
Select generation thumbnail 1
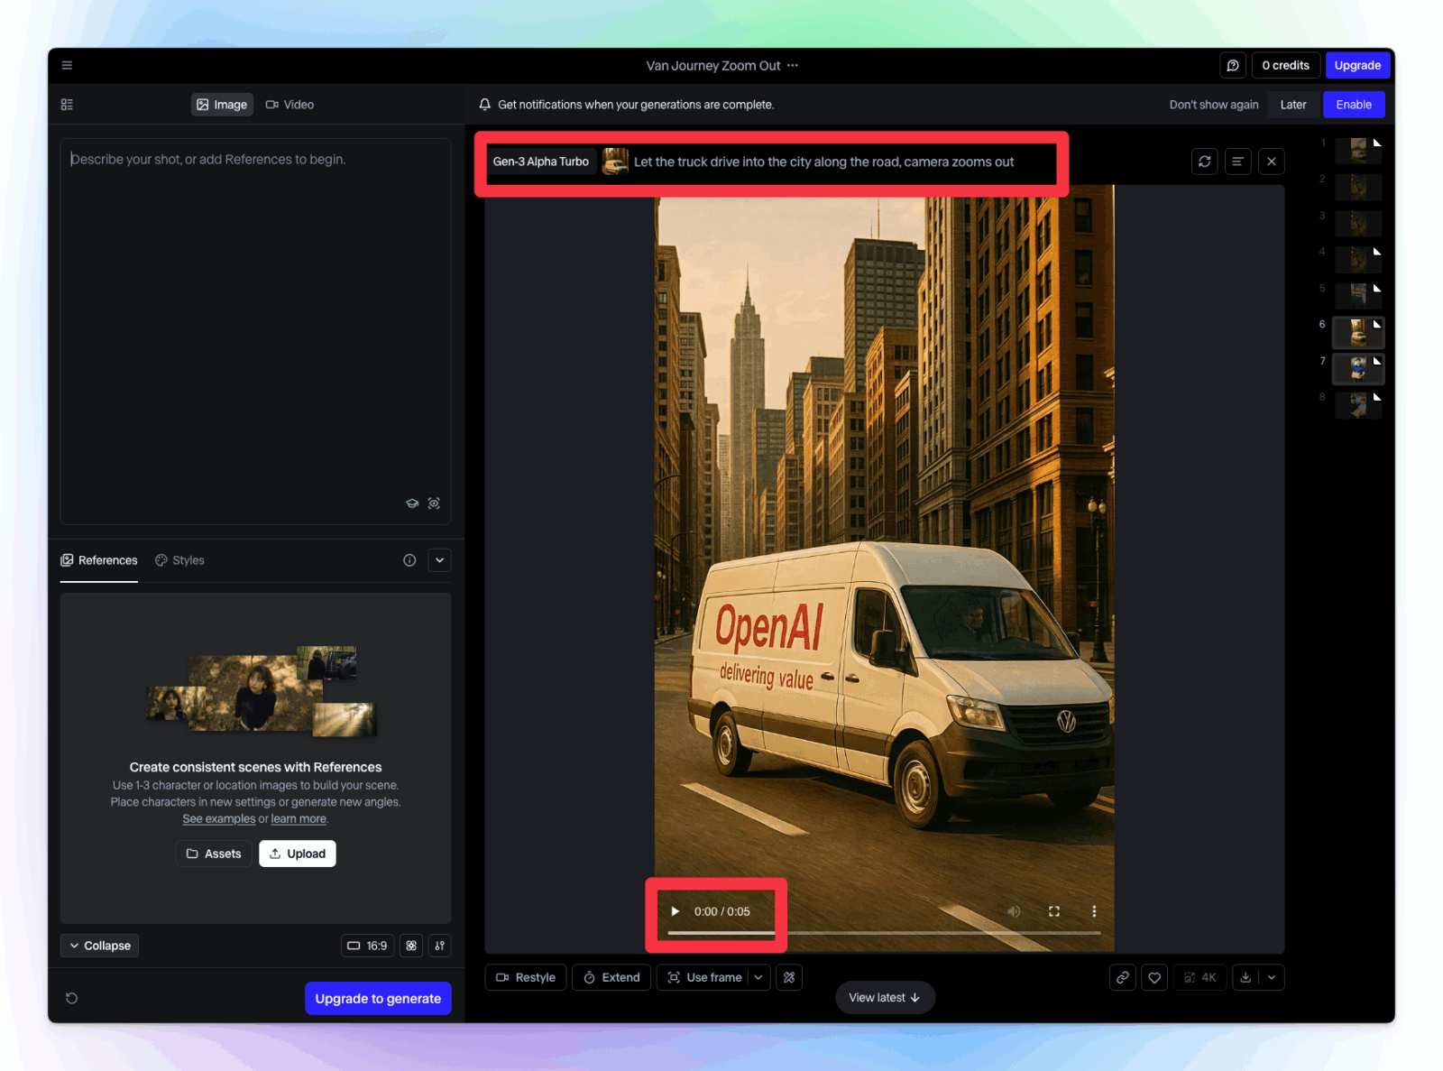tap(1358, 150)
